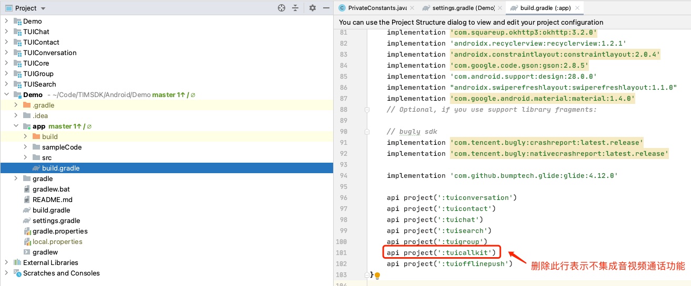Collapse the app folder
This screenshot has width=691, height=286.
click(x=16, y=126)
